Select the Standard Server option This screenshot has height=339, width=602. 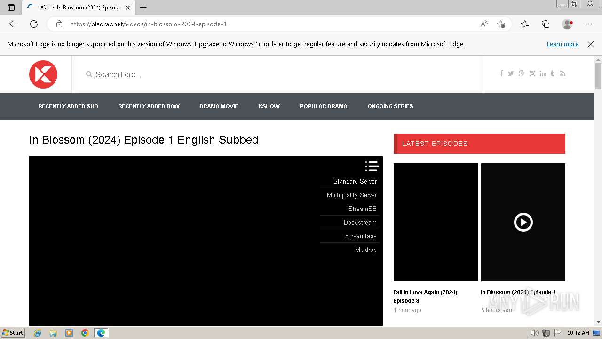tap(349, 181)
